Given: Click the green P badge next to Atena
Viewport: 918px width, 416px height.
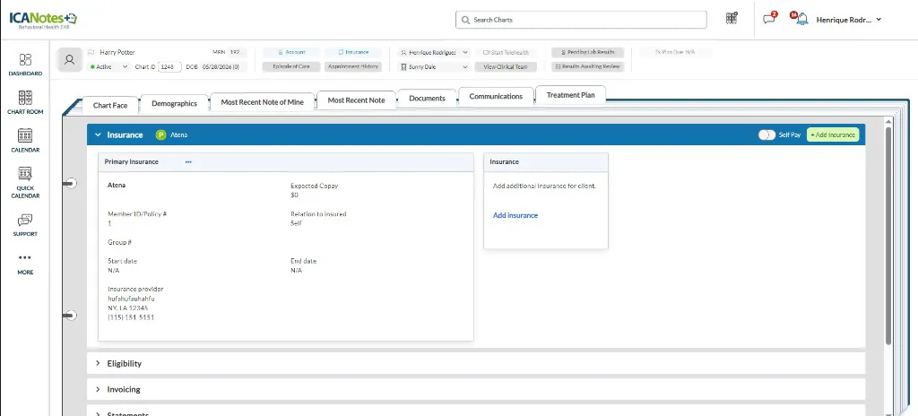Looking at the screenshot, I should coord(161,134).
